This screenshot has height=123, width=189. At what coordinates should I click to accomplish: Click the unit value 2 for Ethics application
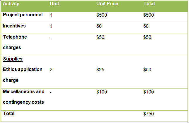pyautogui.click(x=51, y=70)
